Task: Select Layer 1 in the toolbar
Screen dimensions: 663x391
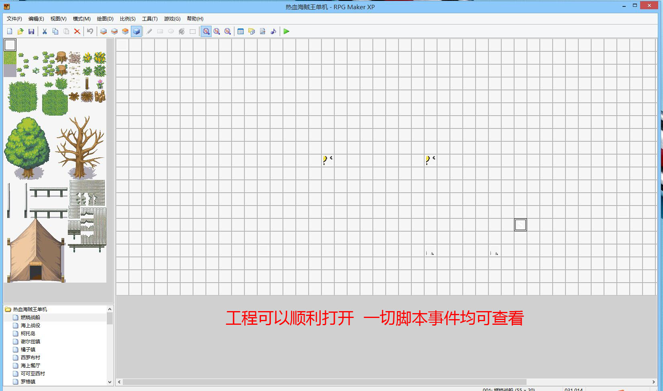Action: 104,31
